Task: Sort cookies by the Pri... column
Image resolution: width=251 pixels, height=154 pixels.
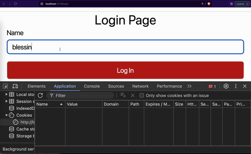Action: coord(243,104)
